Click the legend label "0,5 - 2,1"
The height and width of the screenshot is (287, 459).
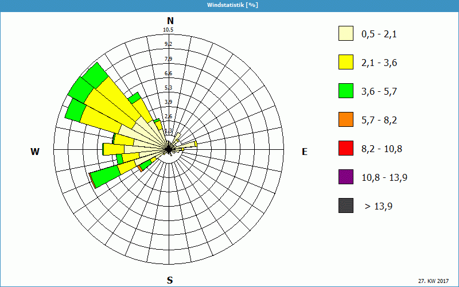point(379,34)
